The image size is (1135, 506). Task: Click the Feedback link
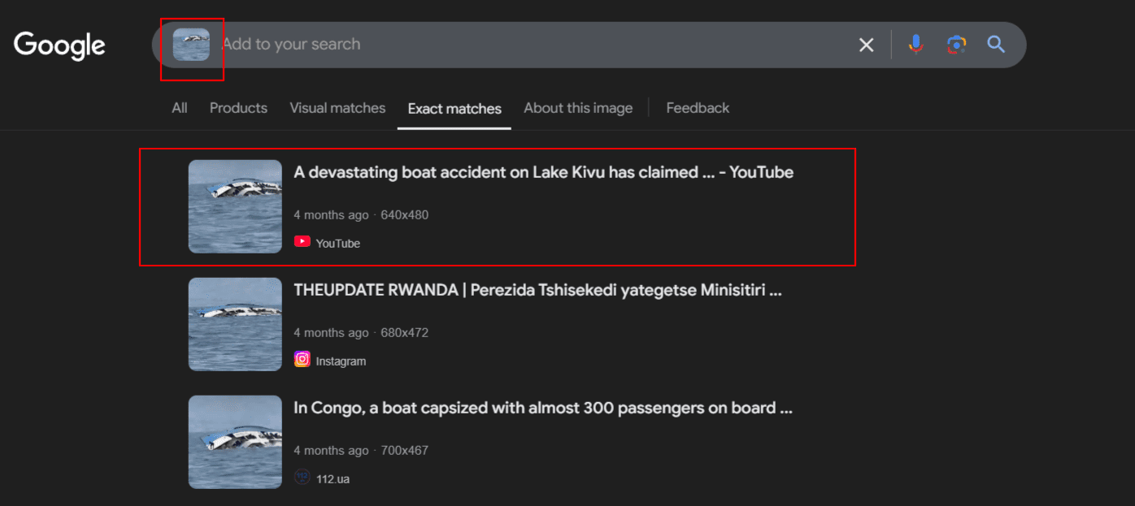(698, 108)
